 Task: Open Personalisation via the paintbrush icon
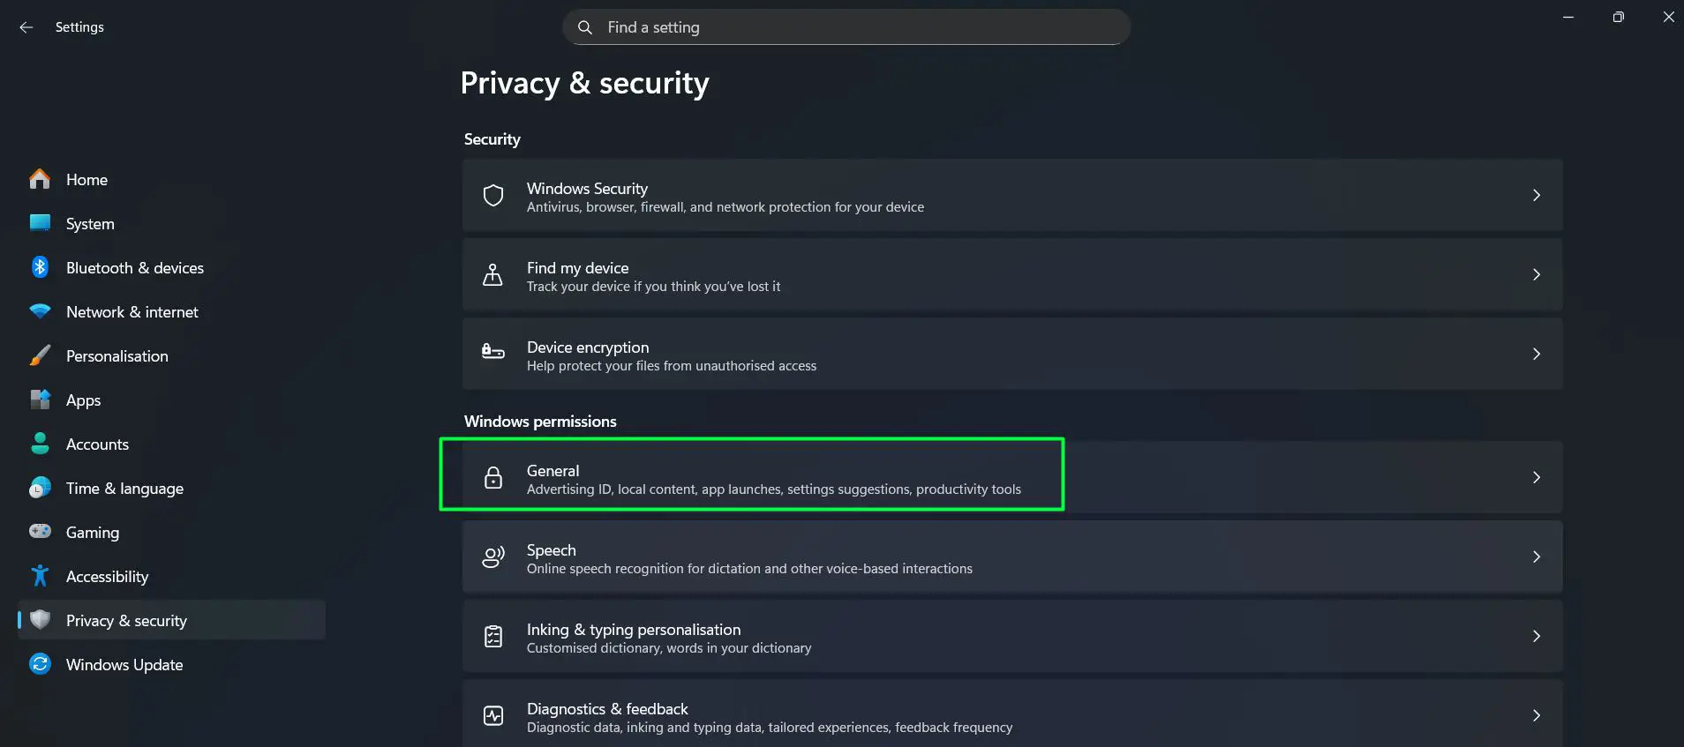click(40, 355)
